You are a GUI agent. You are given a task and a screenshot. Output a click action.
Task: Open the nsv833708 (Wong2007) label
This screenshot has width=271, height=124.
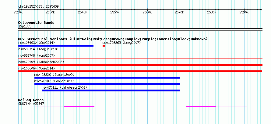(37, 55)
